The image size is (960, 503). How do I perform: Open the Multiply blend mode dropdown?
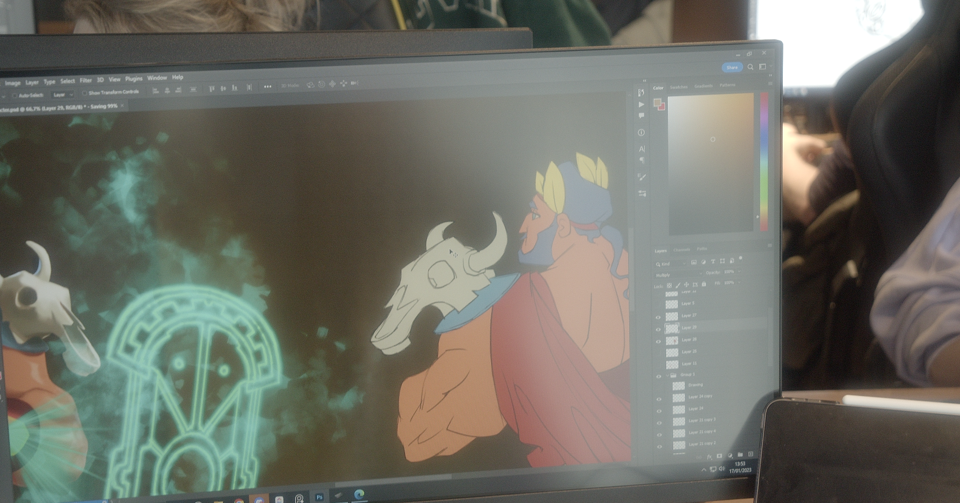coord(679,275)
